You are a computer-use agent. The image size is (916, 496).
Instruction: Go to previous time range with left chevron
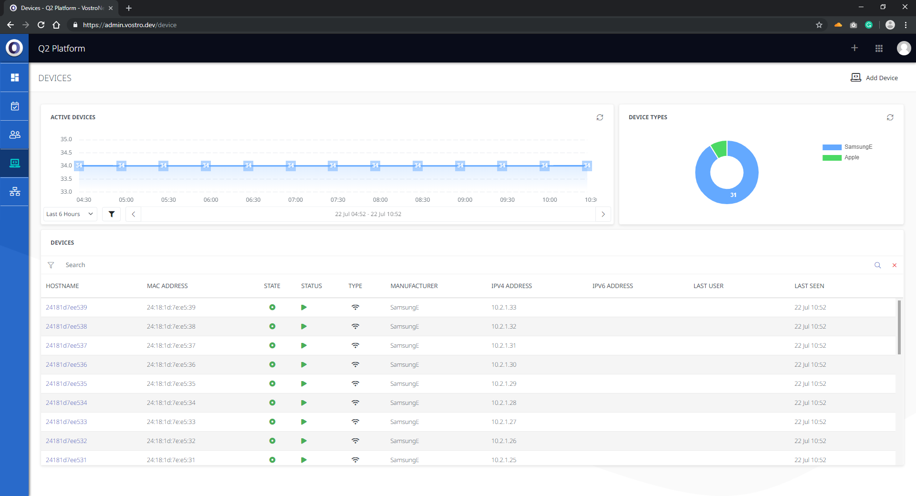tap(134, 214)
